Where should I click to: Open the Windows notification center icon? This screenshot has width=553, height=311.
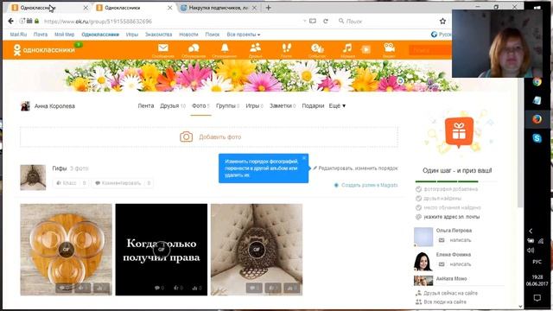tap(537, 298)
